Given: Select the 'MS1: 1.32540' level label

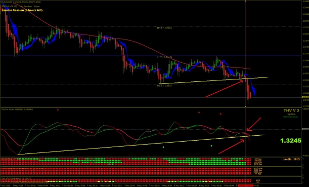Looking at the screenshot, I should click(164, 86).
